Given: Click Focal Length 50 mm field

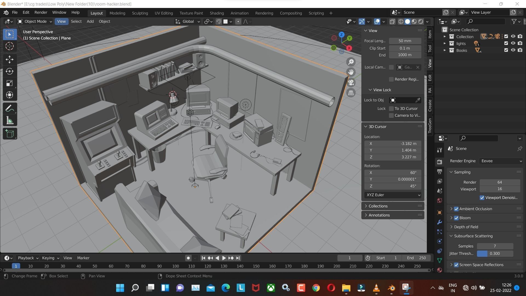Looking at the screenshot, I should point(405,41).
